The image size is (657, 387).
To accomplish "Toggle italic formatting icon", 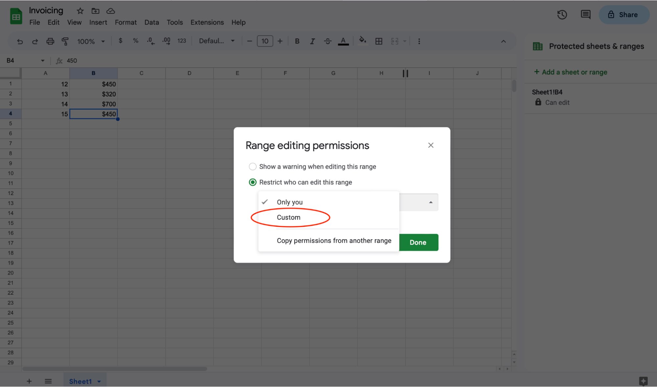I will [x=312, y=41].
